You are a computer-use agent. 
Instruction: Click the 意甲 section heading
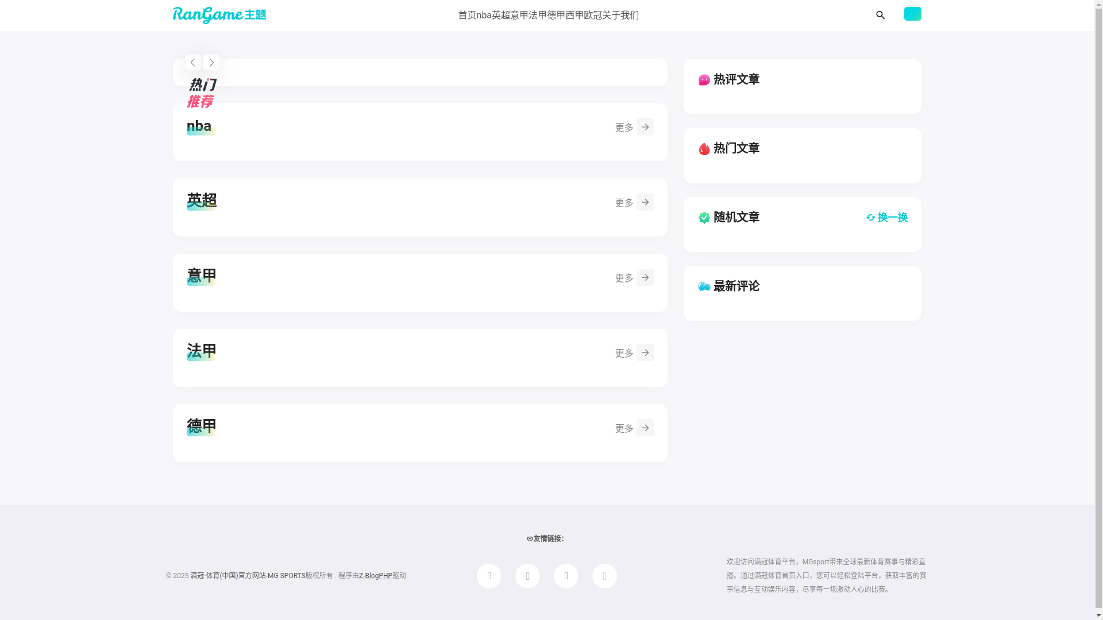coord(201,276)
